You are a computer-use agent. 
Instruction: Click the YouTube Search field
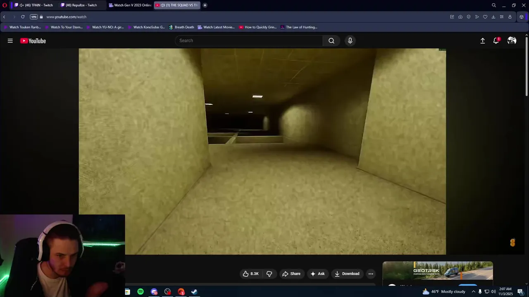[249, 40]
